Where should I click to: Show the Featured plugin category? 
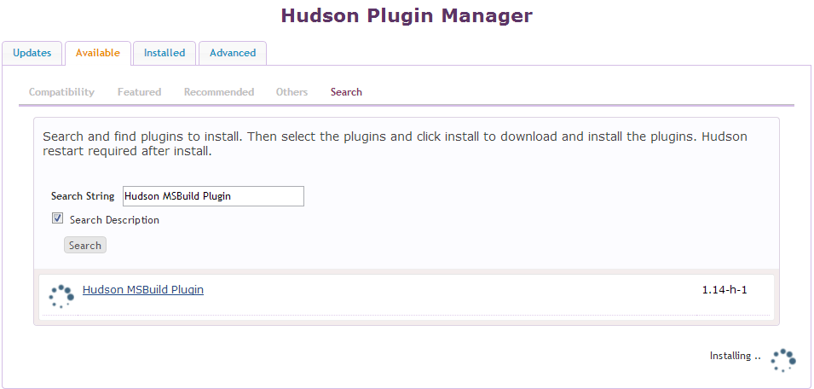click(x=139, y=92)
